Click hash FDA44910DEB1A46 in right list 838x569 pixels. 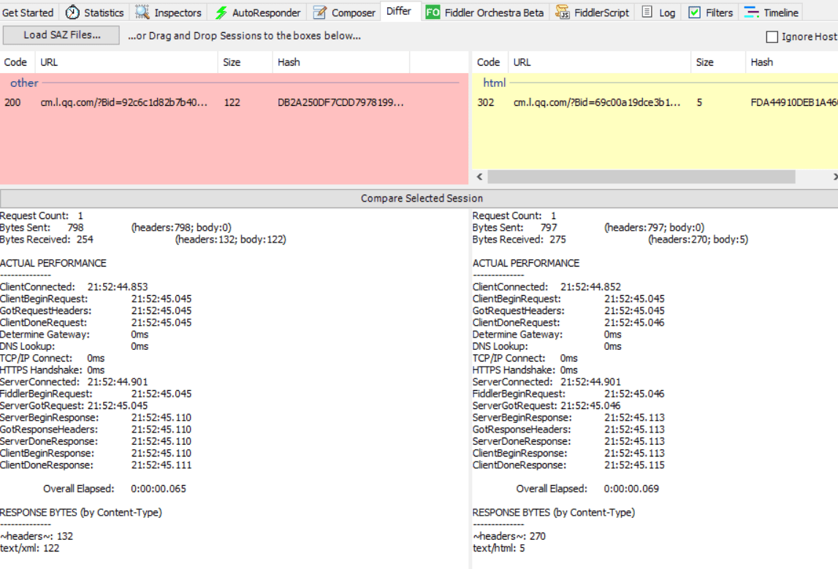(x=794, y=102)
